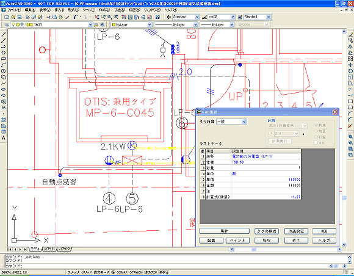This screenshot has width=354, height=276.
Task: Toggle スナップ snap mode in status bar
Action: [x=73, y=272]
